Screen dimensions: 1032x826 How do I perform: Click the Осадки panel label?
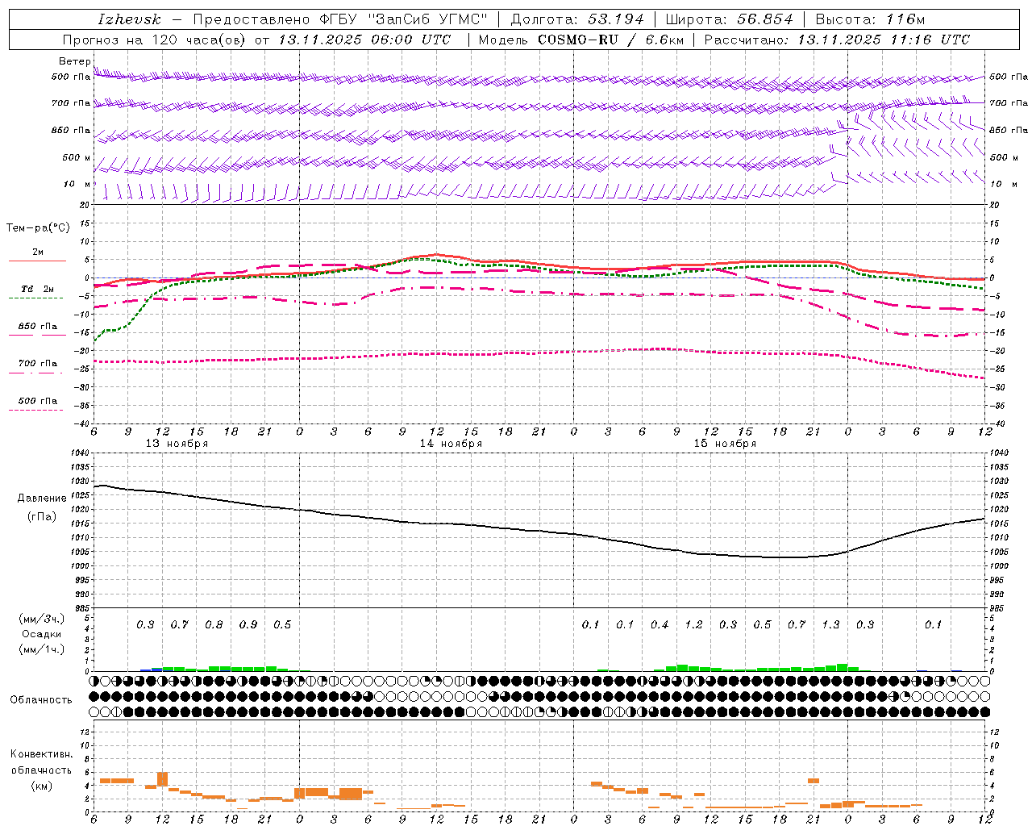[40, 634]
